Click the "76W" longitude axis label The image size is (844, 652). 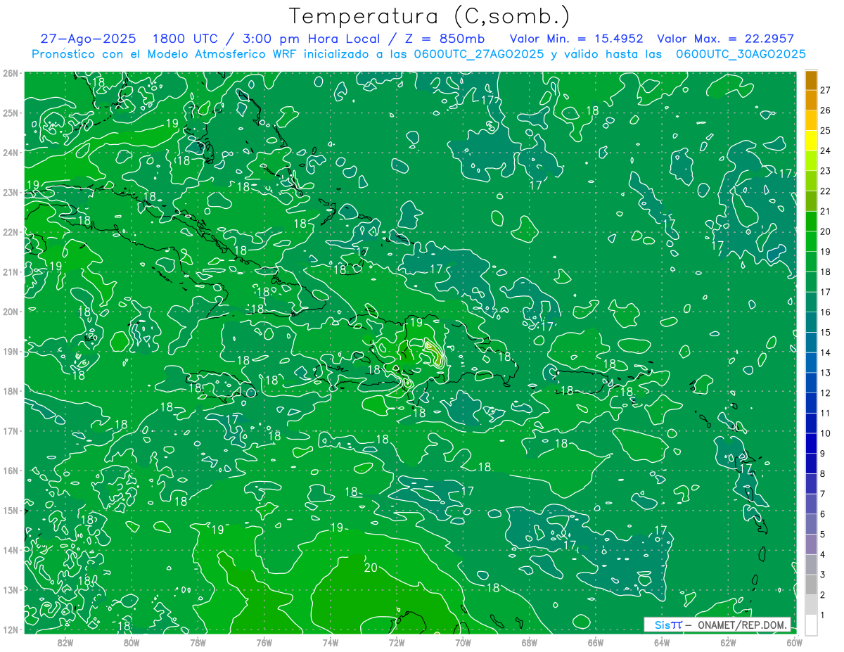click(264, 642)
